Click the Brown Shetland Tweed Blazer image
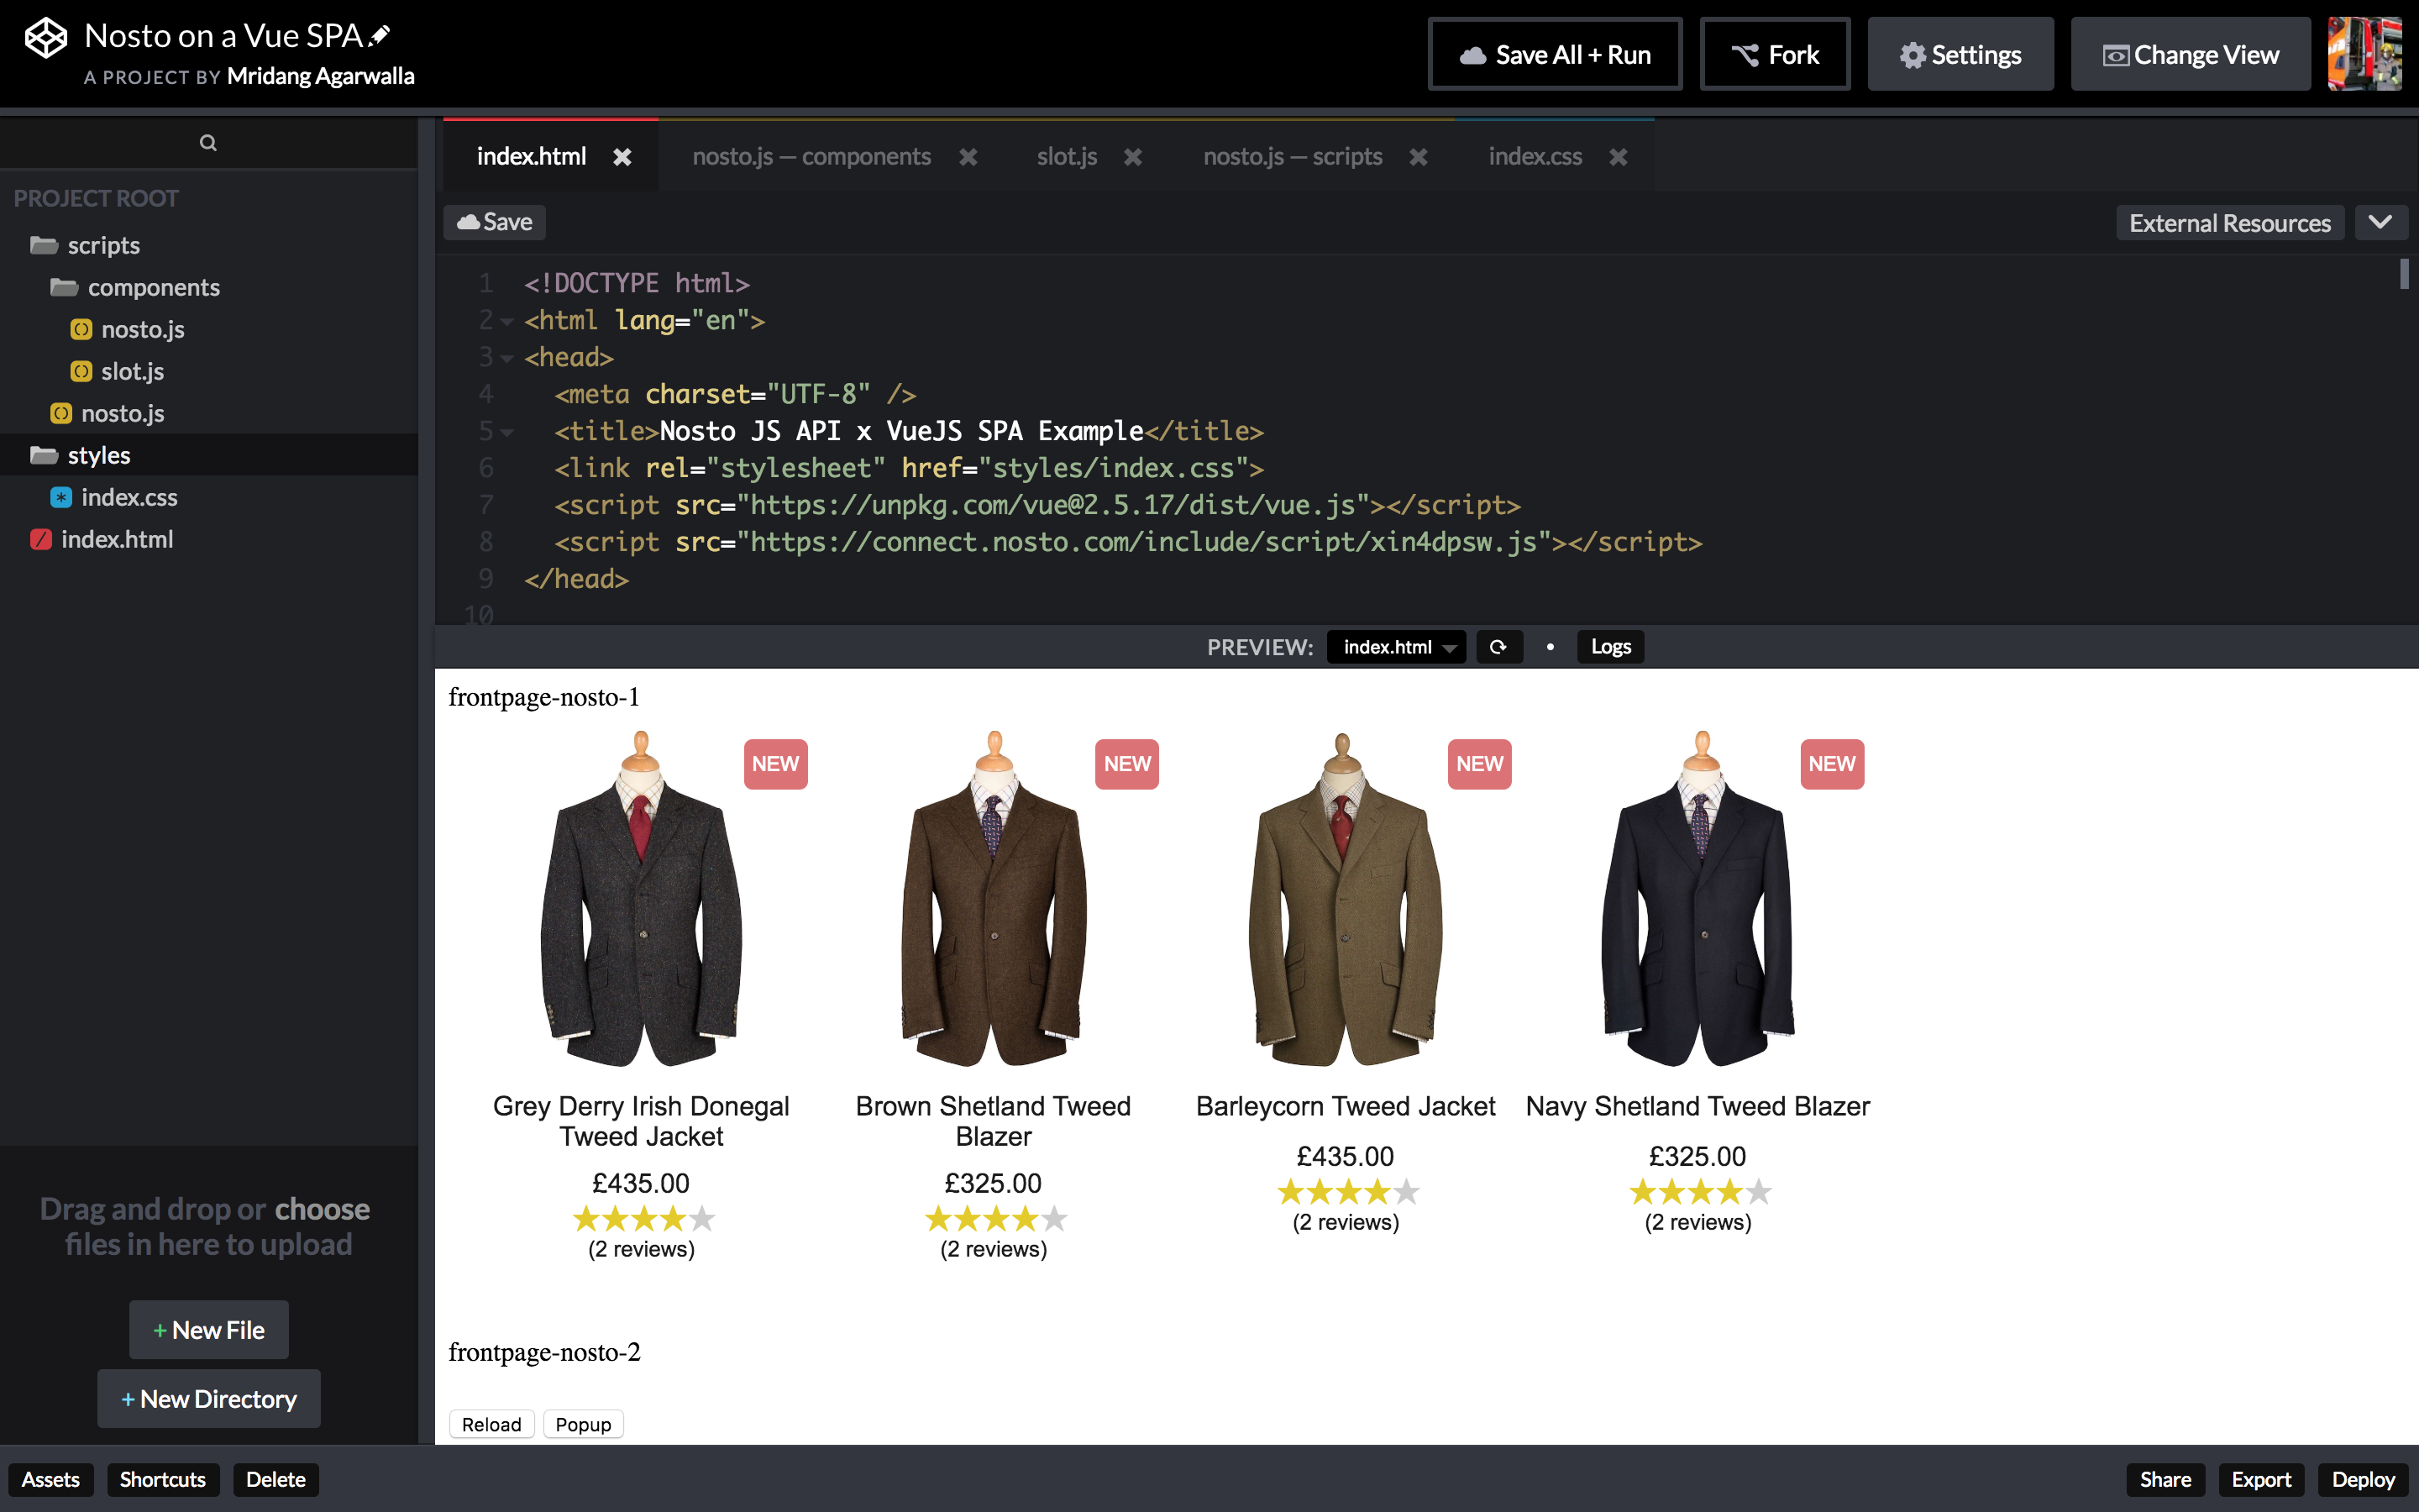2419x1512 pixels. (994, 899)
